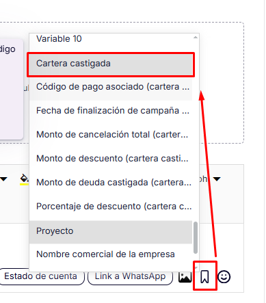
Task: Choose Cartera castigada option
Action: pos(111,64)
